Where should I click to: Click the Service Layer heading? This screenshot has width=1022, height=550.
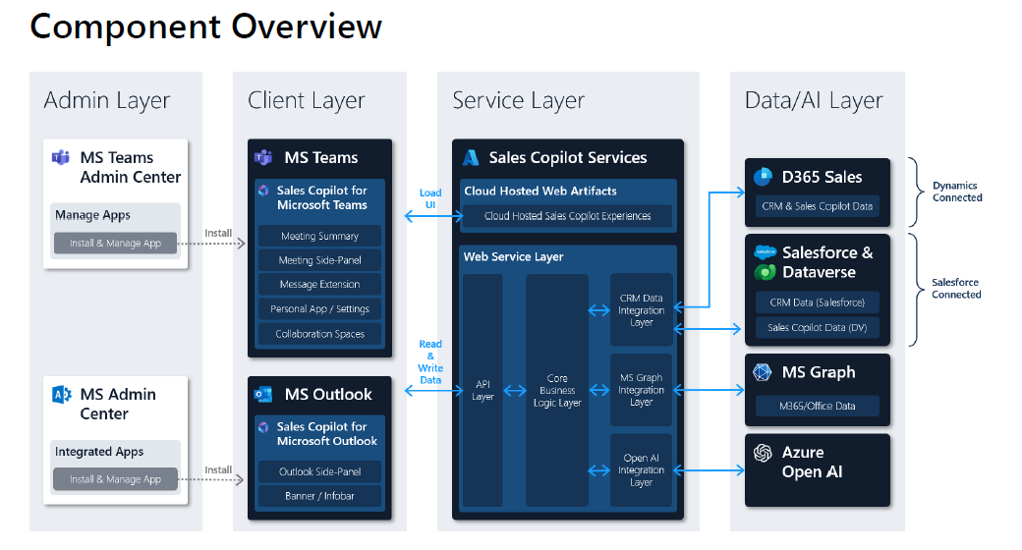click(518, 100)
